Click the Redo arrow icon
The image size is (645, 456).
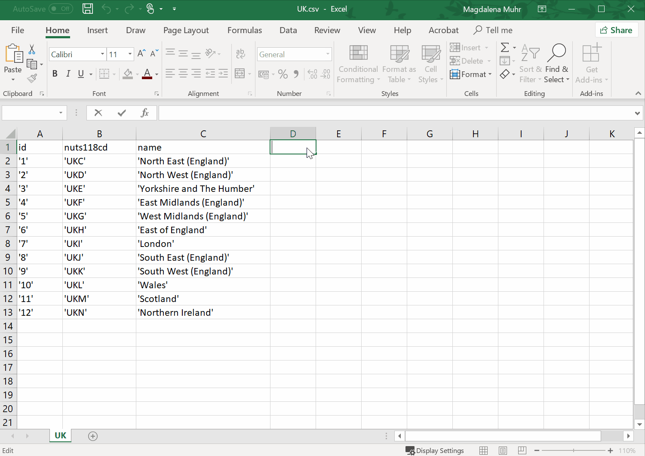point(129,9)
